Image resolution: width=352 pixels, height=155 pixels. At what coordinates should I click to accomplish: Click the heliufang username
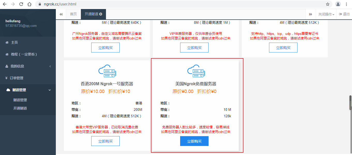[13, 21]
